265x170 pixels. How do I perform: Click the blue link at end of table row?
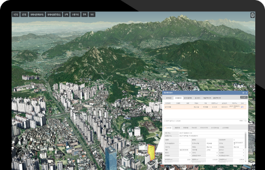pos(242,107)
